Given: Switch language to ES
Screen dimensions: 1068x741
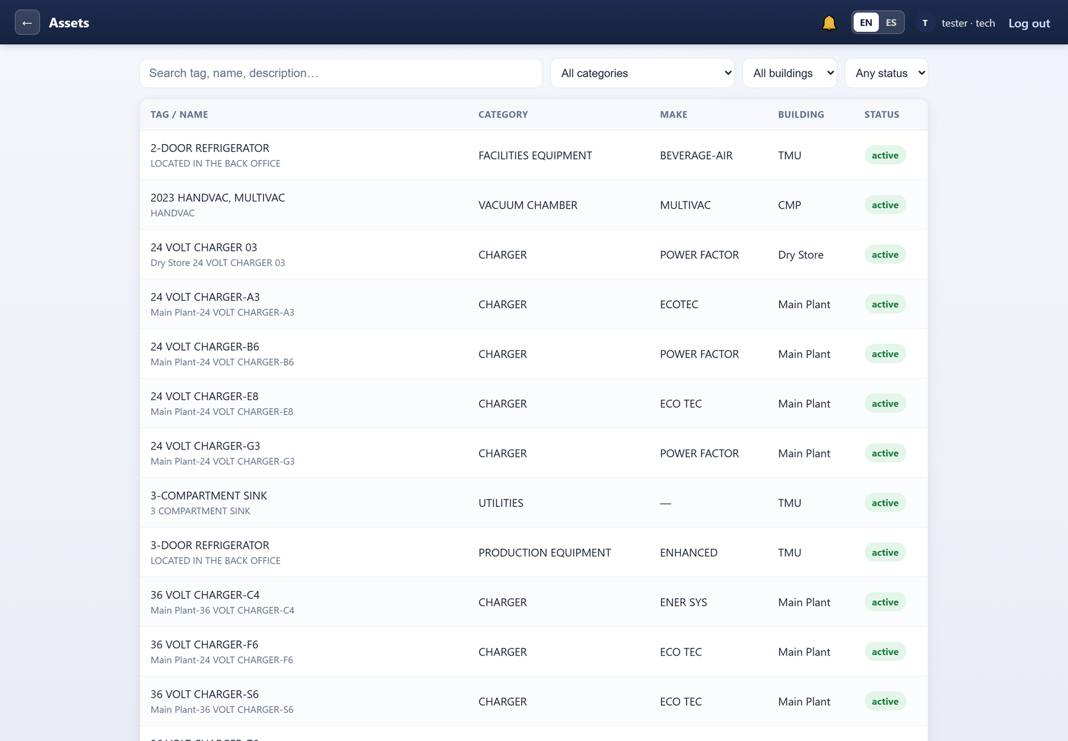Looking at the screenshot, I should click(x=891, y=23).
